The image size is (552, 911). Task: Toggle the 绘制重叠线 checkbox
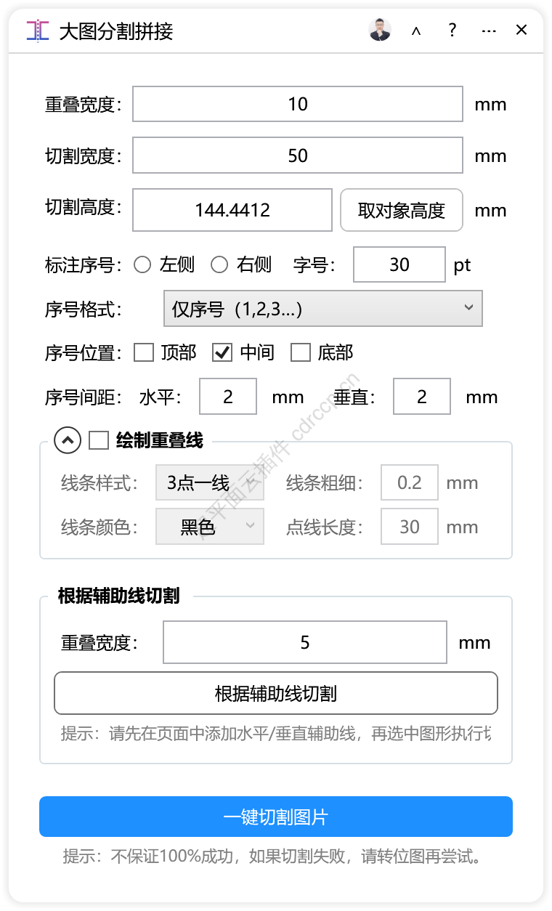(x=98, y=440)
